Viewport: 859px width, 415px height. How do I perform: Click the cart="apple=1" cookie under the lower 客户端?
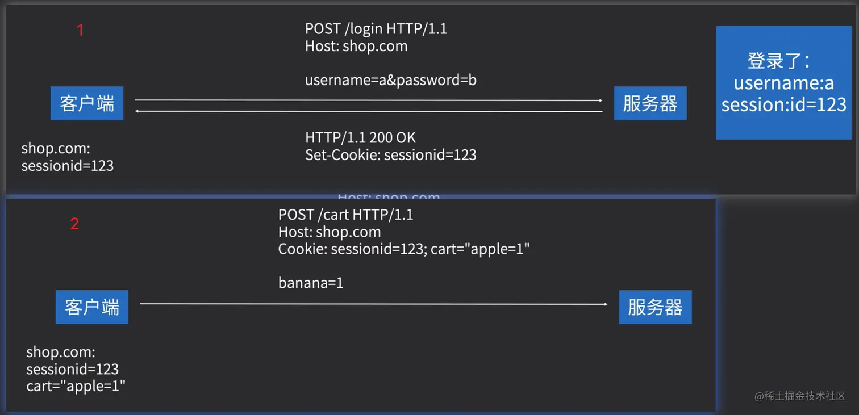pyautogui.click(x=76, y=386)
